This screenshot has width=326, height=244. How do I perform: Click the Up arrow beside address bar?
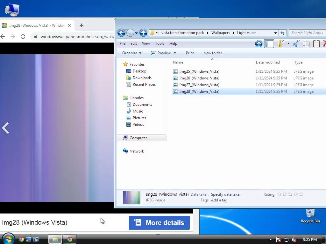[143, 33]
